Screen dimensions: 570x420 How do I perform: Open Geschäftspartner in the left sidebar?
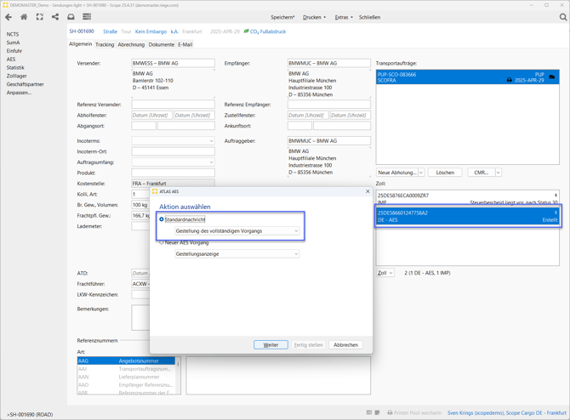tap(25, 84)
